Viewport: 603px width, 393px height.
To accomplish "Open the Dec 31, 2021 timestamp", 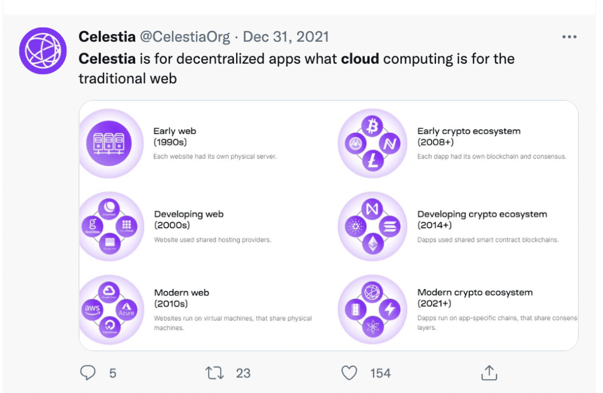I will (x=286, y=37).
